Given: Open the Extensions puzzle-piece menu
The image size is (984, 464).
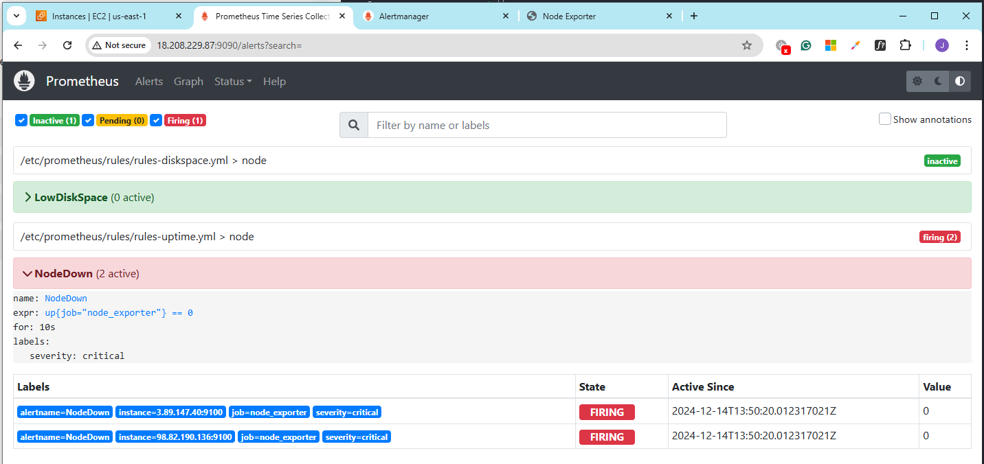Looking at the screenshot, I should click(905, 45).
